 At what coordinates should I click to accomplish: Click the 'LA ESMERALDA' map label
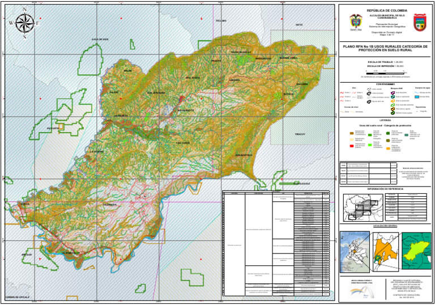pyautogui.click(x=71, y=253)
